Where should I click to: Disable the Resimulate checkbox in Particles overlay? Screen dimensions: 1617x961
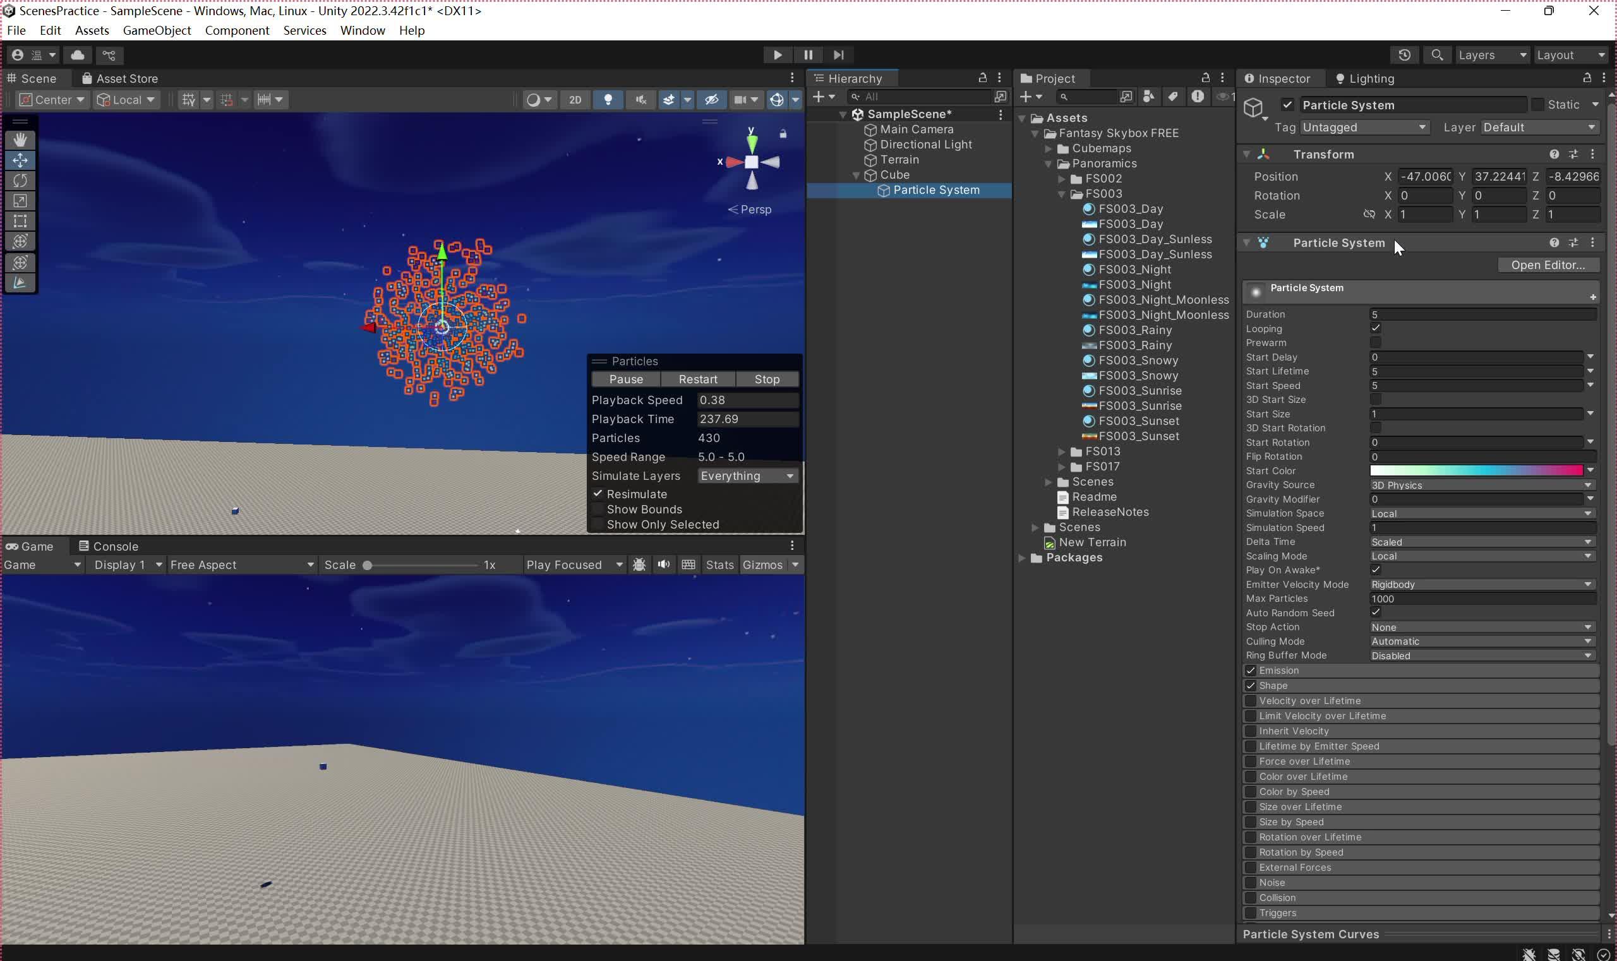point(599,494)
